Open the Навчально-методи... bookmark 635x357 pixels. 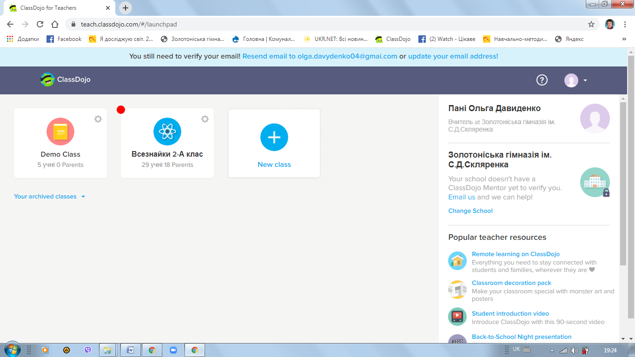pyautogui.click(x=516, y=39)
